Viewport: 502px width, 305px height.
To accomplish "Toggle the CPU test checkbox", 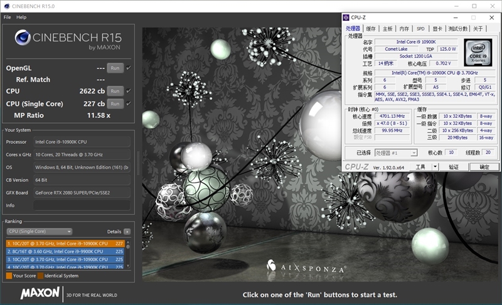I will click(x=129, y=91).
